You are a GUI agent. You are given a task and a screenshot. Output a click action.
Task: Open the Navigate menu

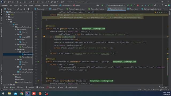tap(20, 2)
